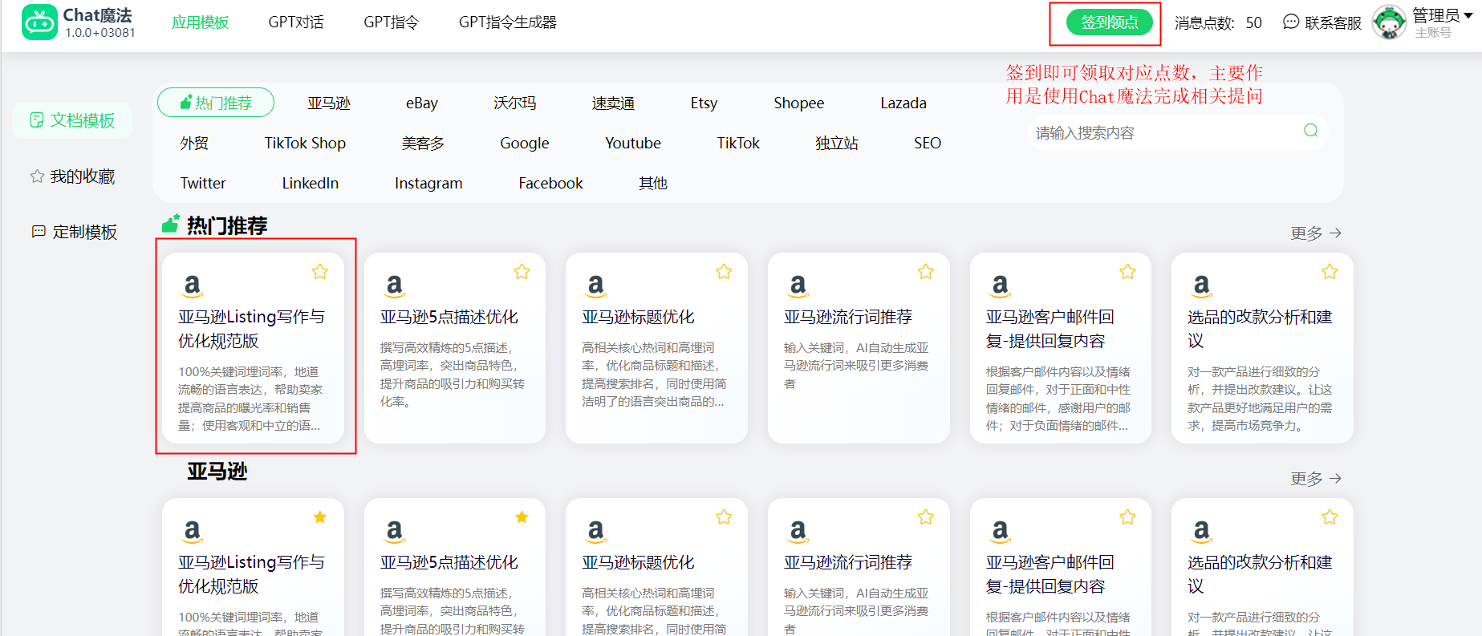Favorite 选品的改款分析 card in 热门推荐
This screenshot has width=1482, height=636.
1330,272
